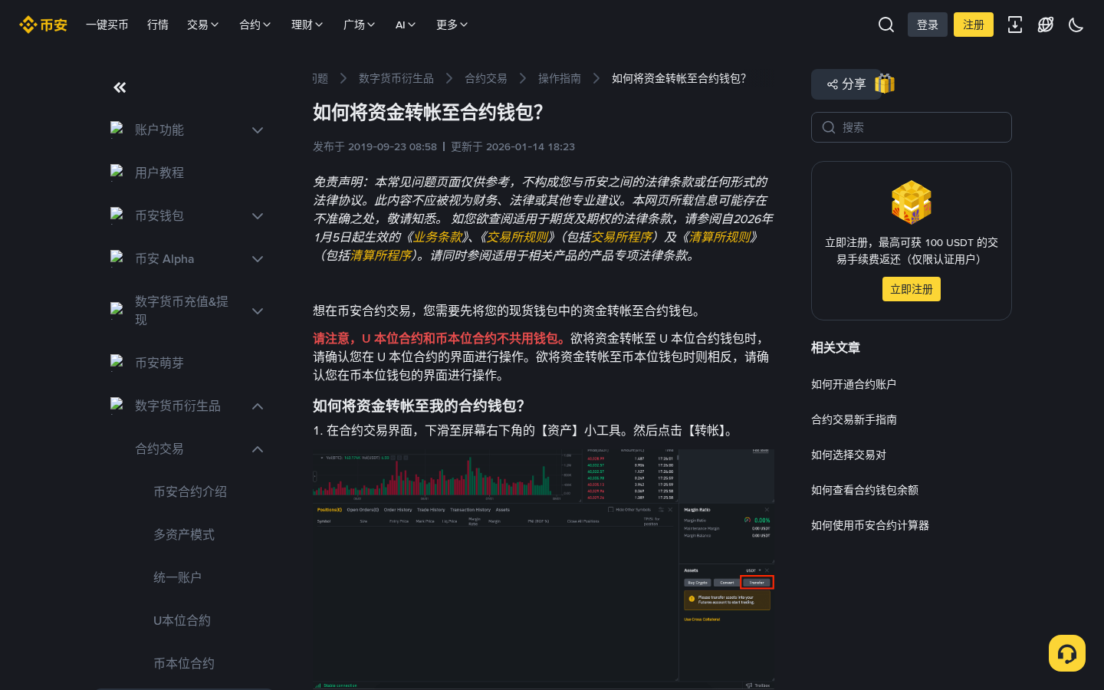Go to 合约交易 breadcrumb

pyautogui.click(x=486, y=78)
